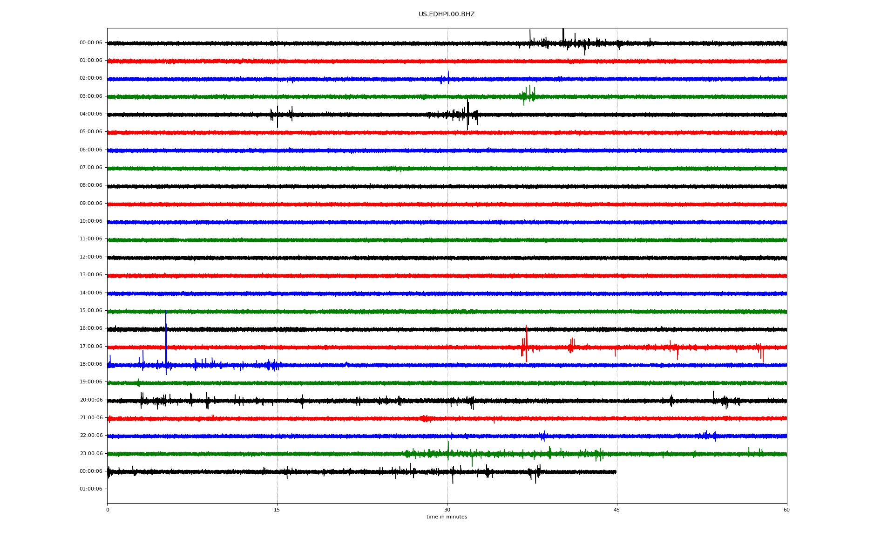Click the 12:00:06 time label

click(91, 257)
